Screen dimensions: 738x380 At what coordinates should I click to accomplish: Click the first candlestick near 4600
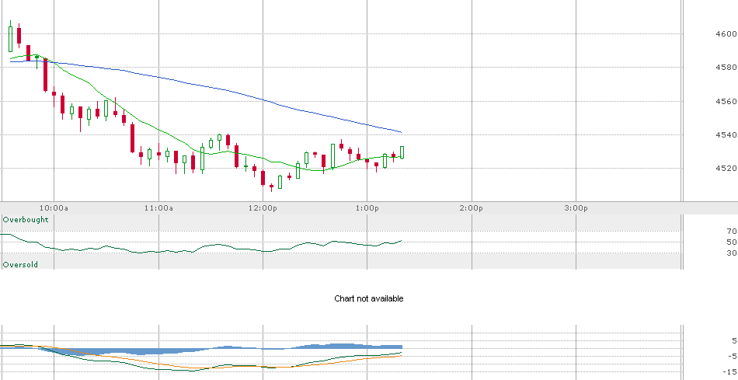[10, 37]
